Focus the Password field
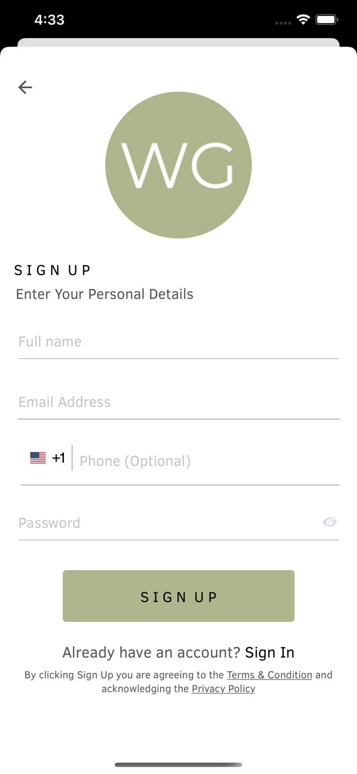The height and width of the screenshot is (774, 357). pos(165,523)
